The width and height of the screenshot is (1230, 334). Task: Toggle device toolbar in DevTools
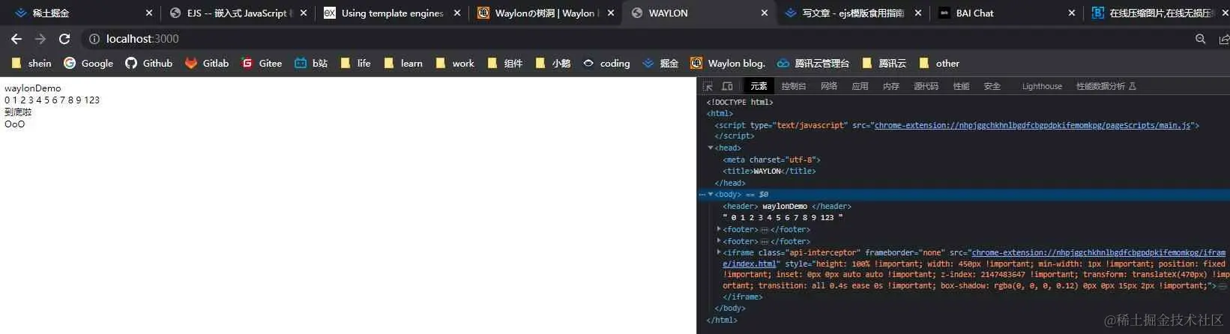coord(726,86)
